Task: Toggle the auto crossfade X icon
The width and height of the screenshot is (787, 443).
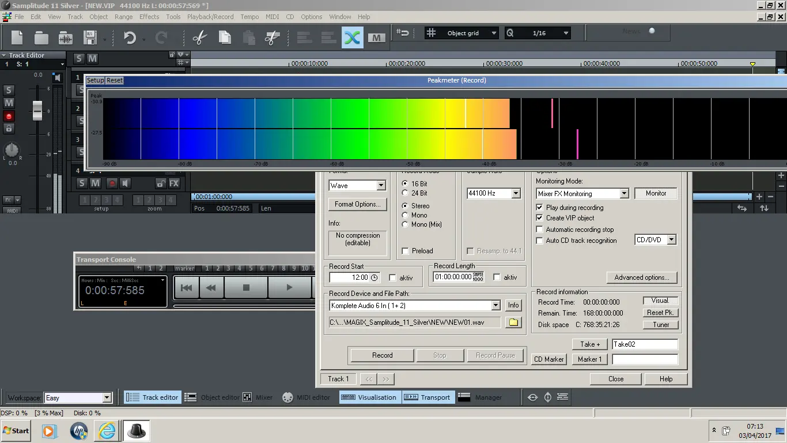Action: coord(352,38)
